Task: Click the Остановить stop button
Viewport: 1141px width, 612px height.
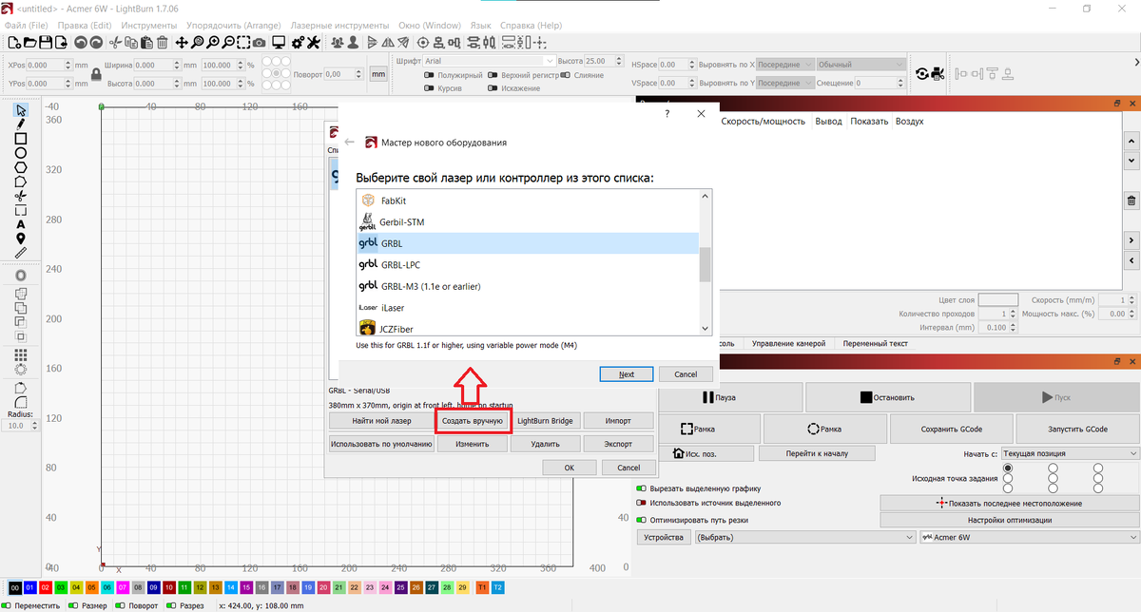Action: tap(887, 397)
